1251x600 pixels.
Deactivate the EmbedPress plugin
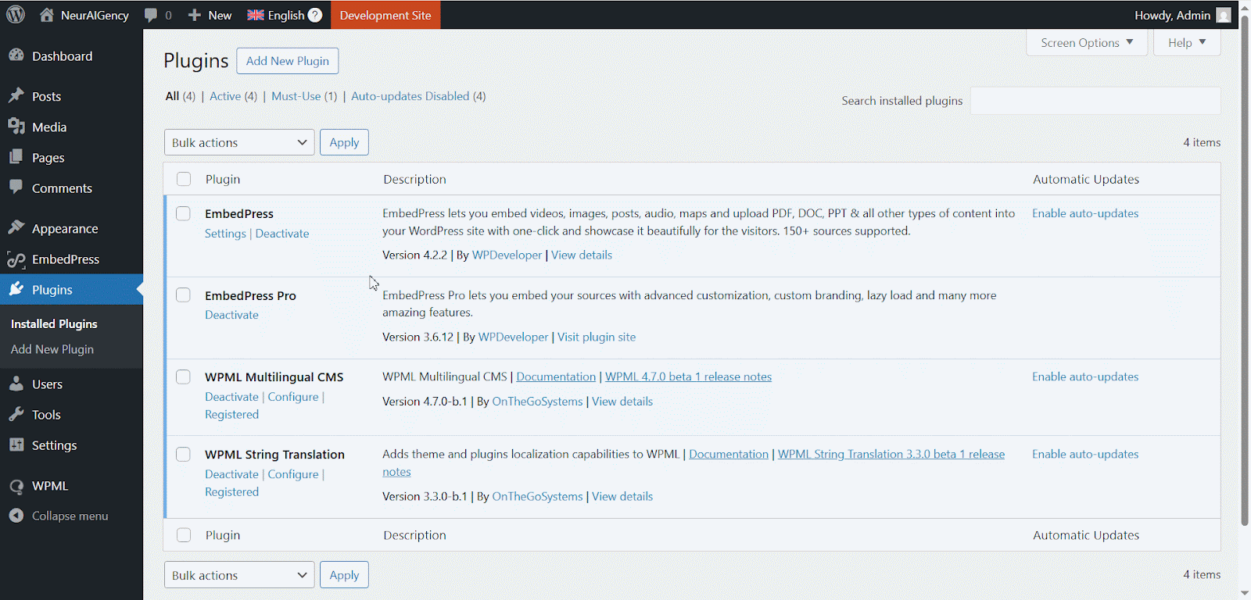click(282, 234)
